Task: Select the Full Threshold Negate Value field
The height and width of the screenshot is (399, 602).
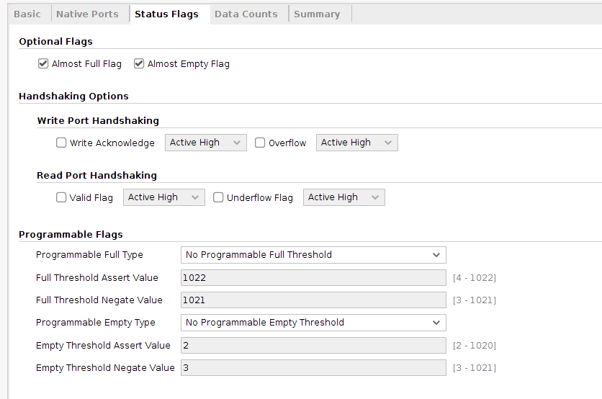Action: 313,300
